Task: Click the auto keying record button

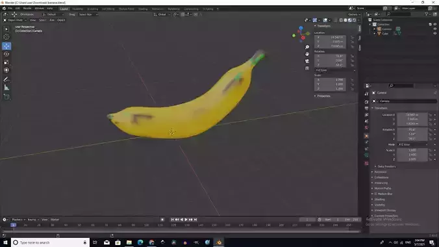Action: point(162,220)
